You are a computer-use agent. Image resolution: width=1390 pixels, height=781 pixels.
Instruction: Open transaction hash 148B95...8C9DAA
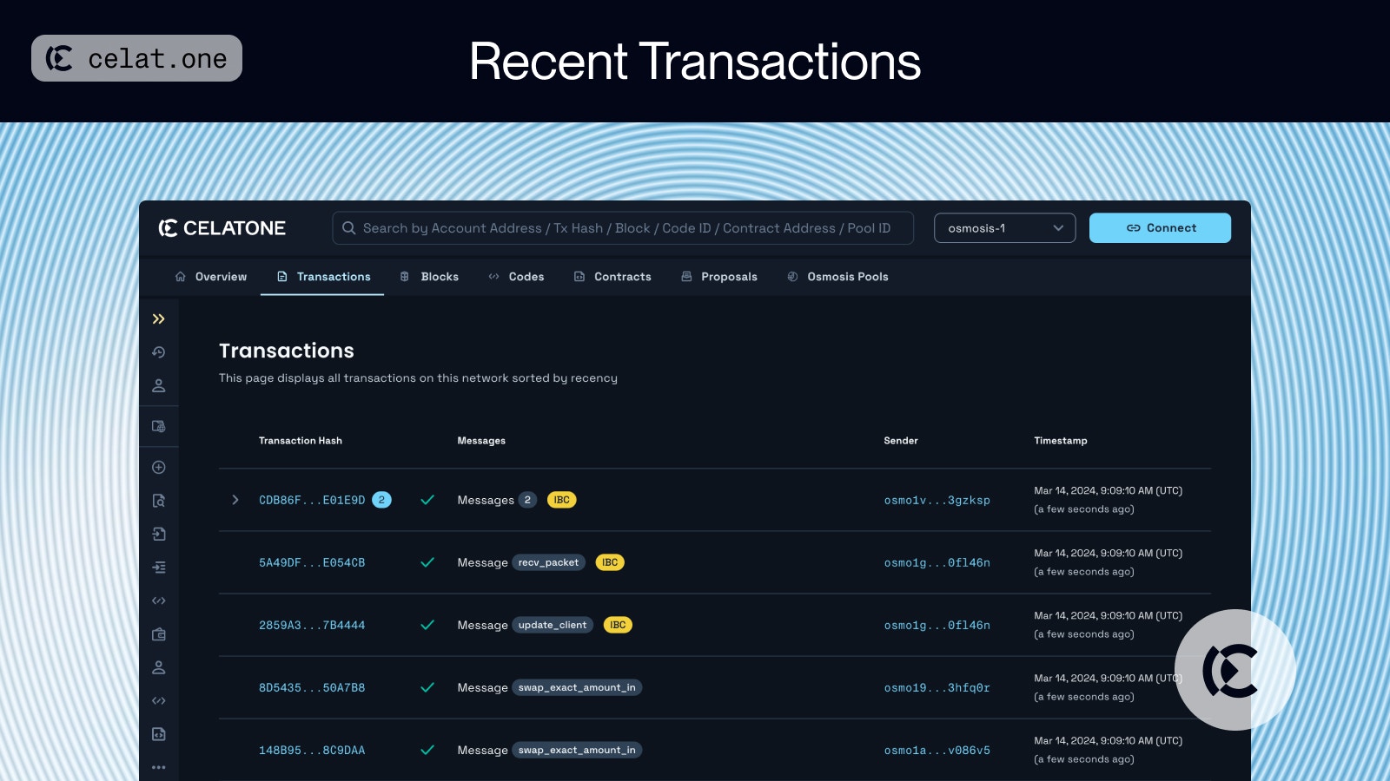(x=312, y=750)
